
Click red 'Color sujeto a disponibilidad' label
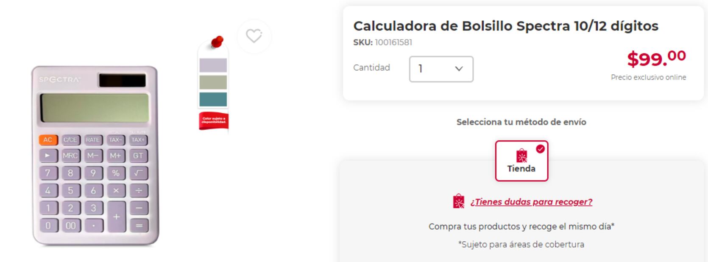pyautogui.click(x=214, y=121)
